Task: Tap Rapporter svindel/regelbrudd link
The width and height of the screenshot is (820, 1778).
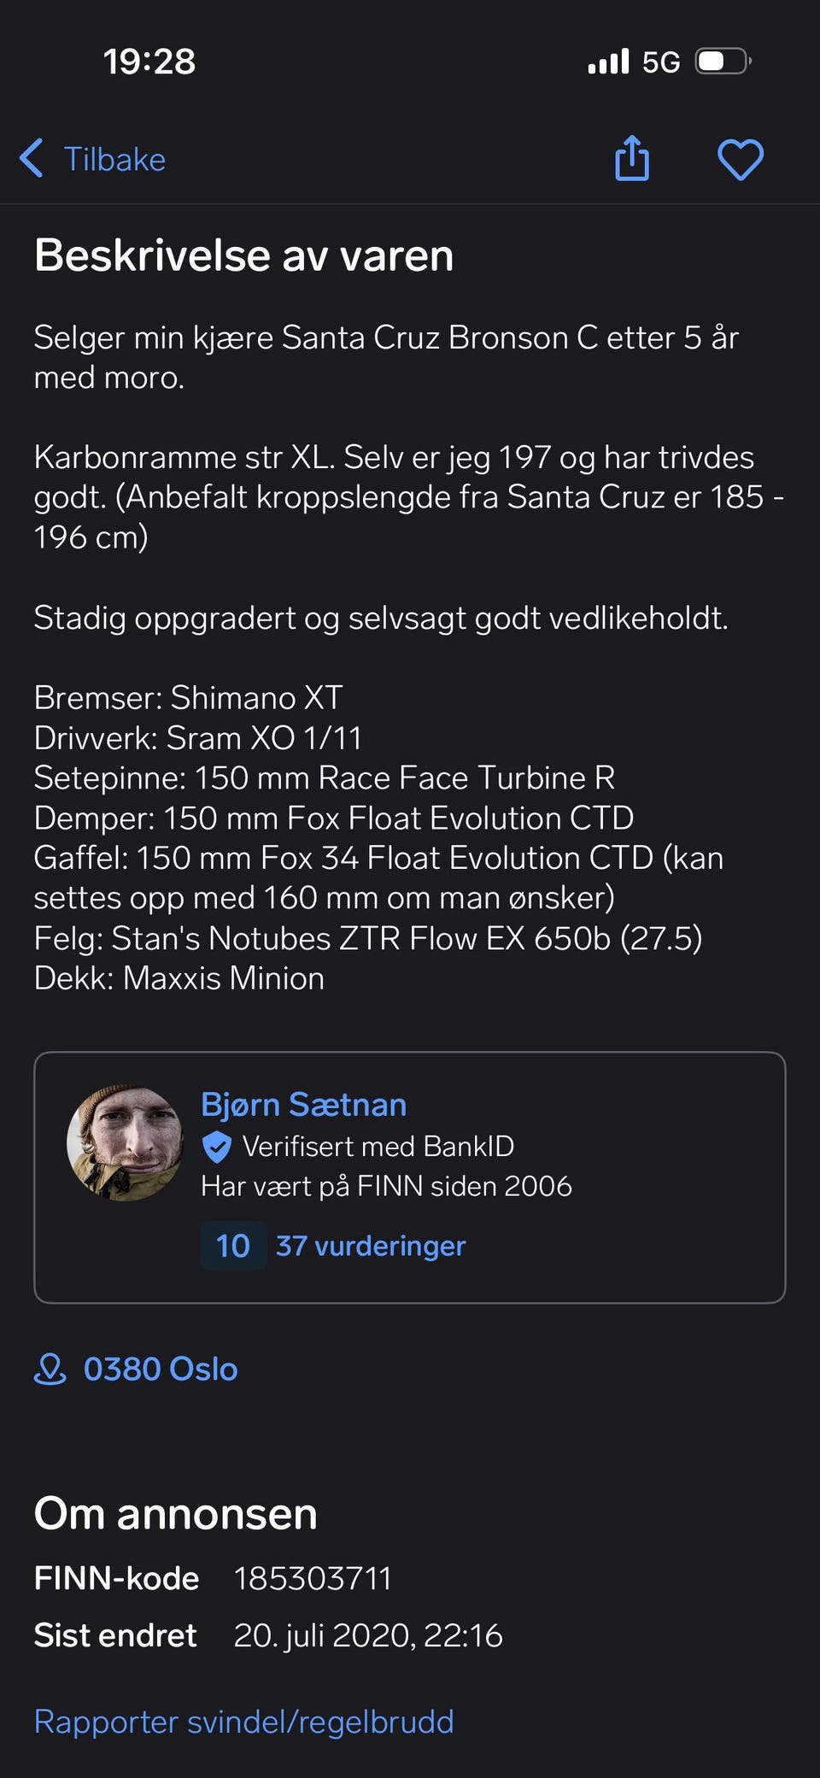Action: click(244, 1722)
